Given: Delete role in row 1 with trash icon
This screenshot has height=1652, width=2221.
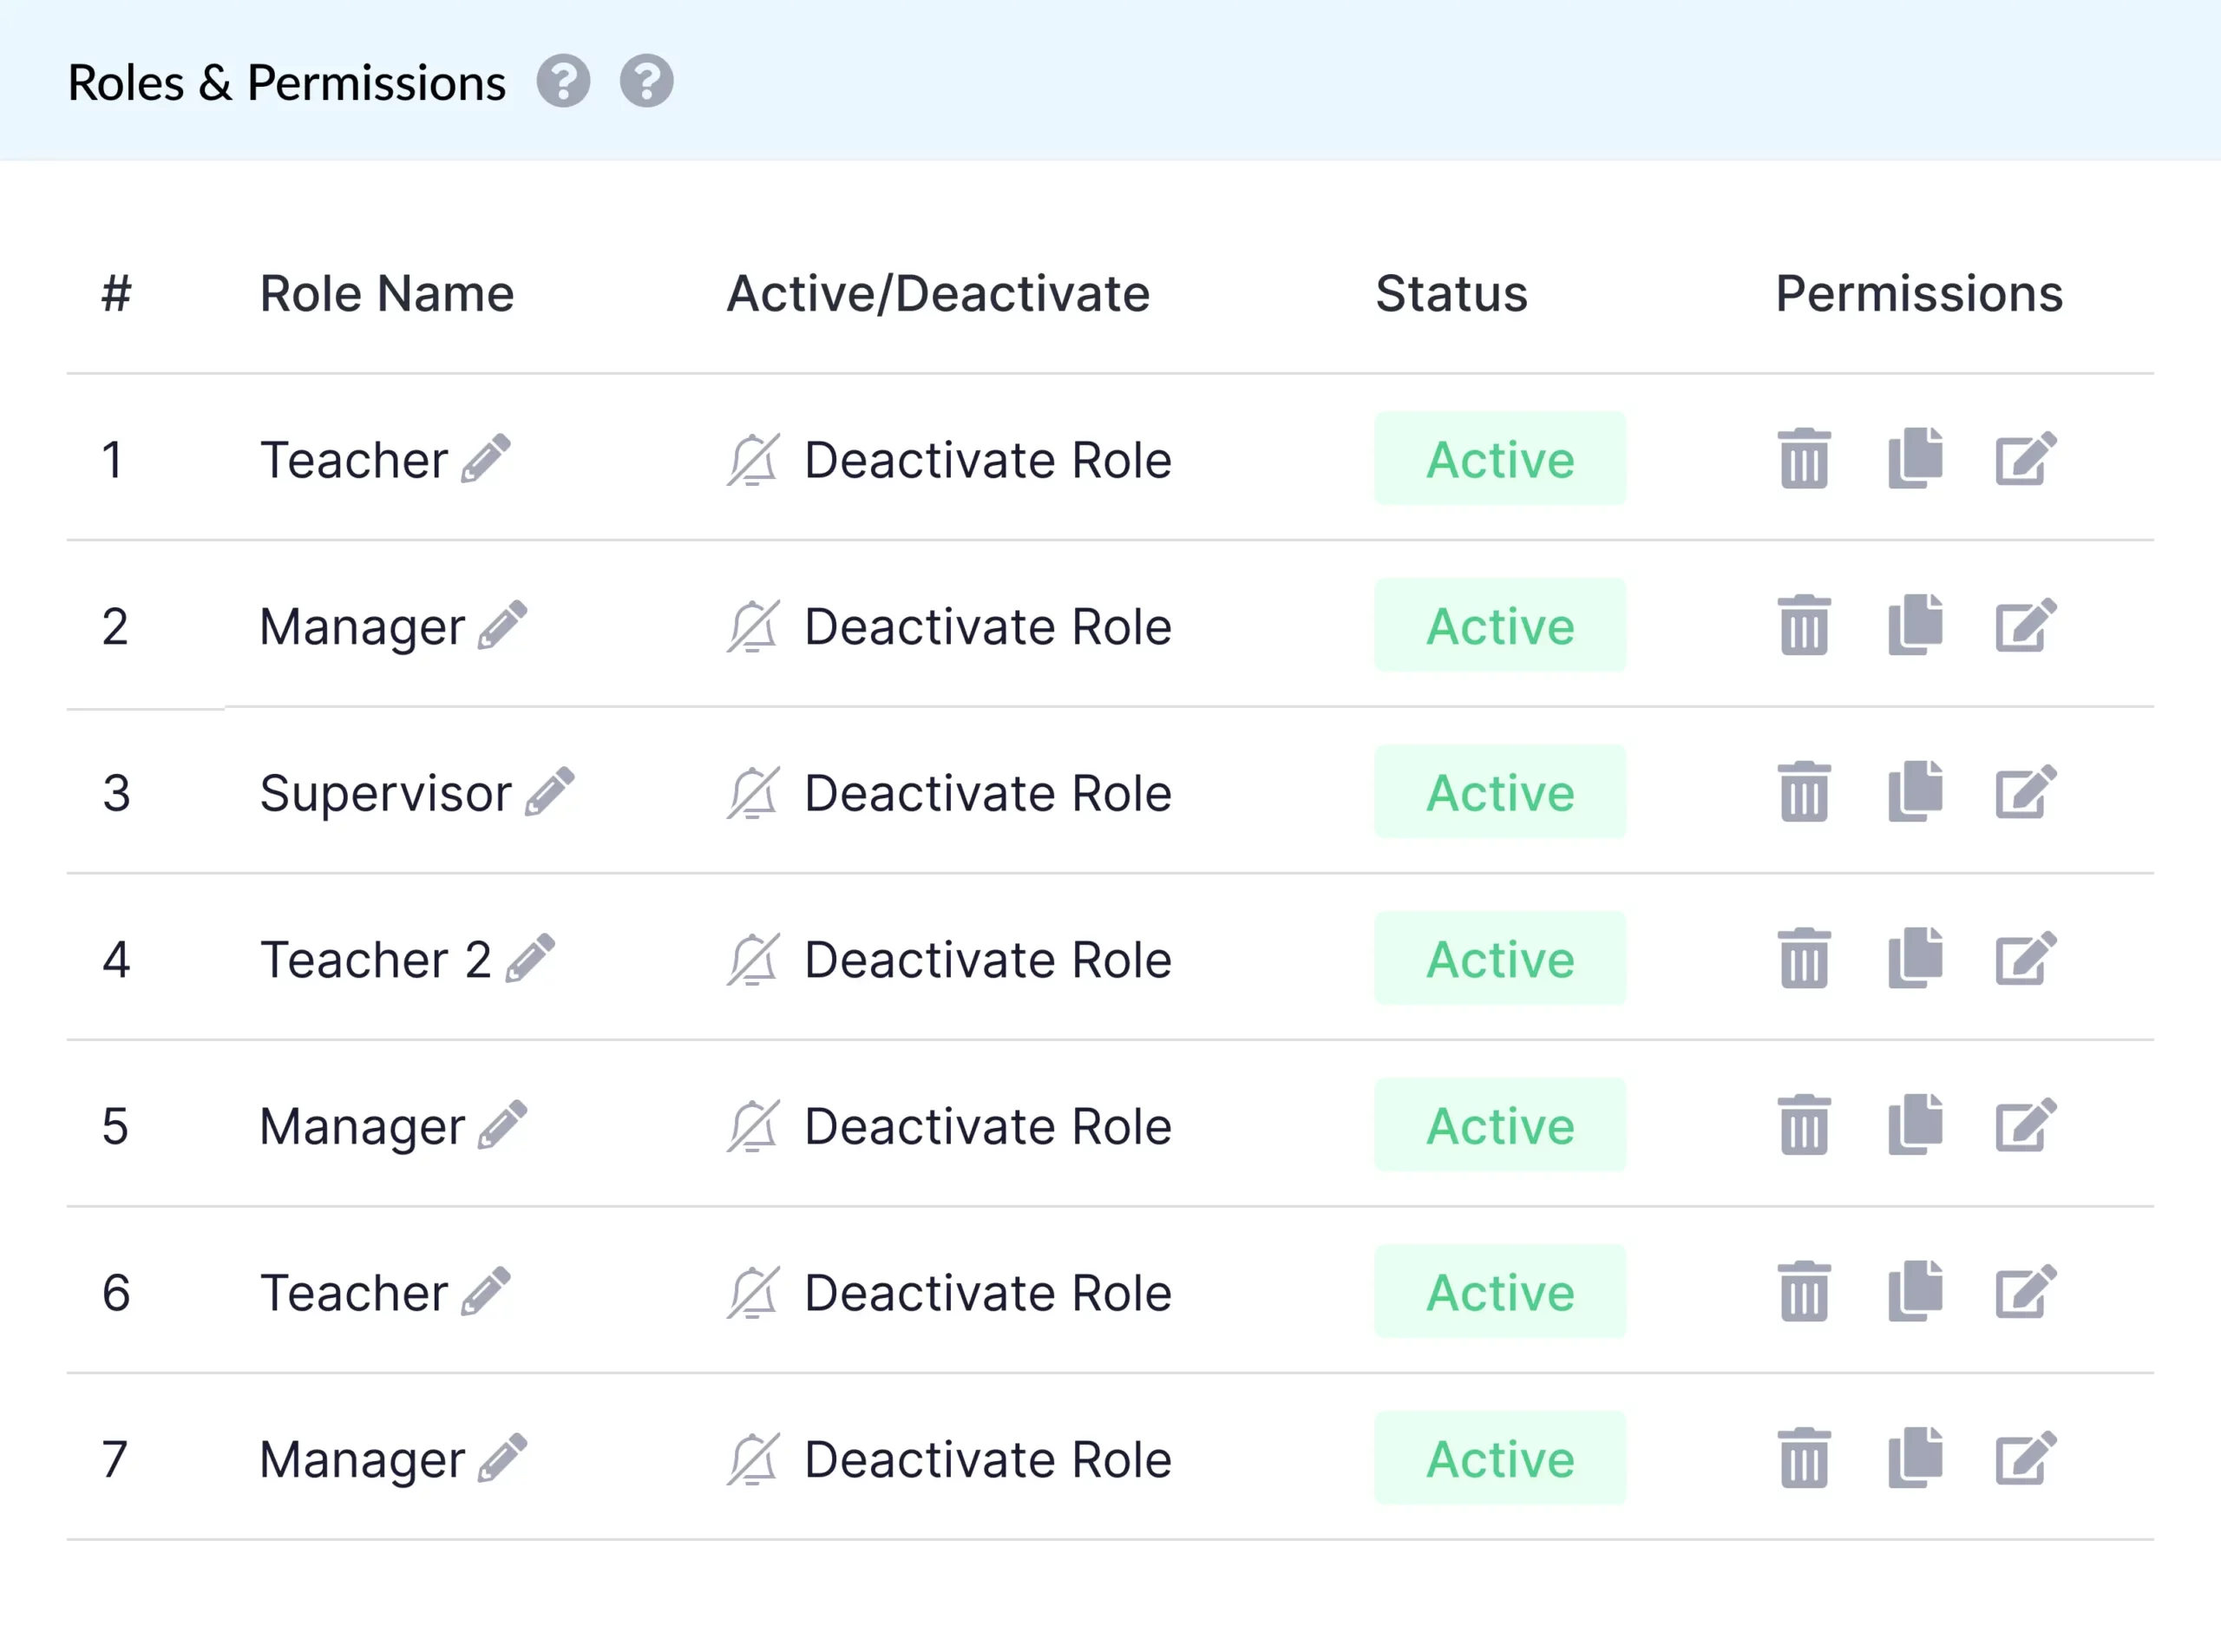Looking at the screenshot, I should 1804,459.
